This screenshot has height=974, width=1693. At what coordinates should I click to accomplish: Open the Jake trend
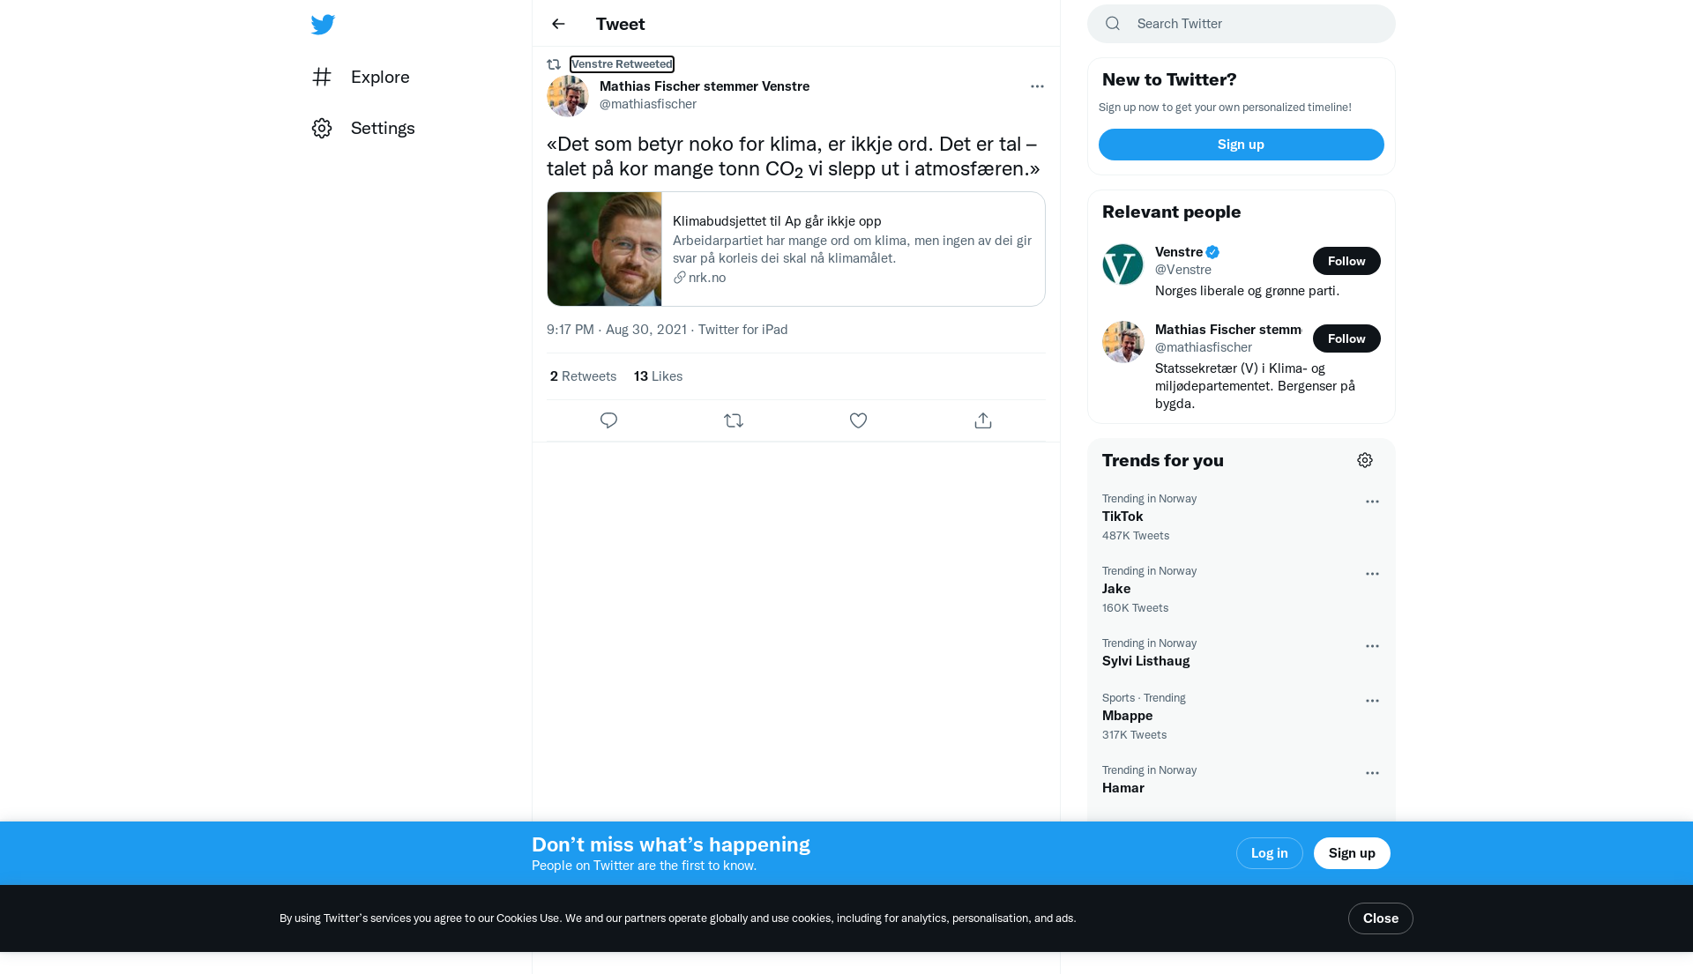(x=1116, y=589)
